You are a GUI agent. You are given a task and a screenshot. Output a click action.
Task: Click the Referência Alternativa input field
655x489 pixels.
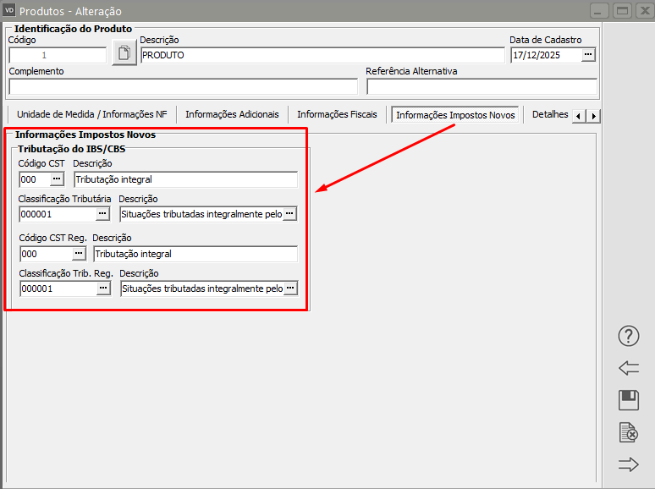click(x=481, y=86)
